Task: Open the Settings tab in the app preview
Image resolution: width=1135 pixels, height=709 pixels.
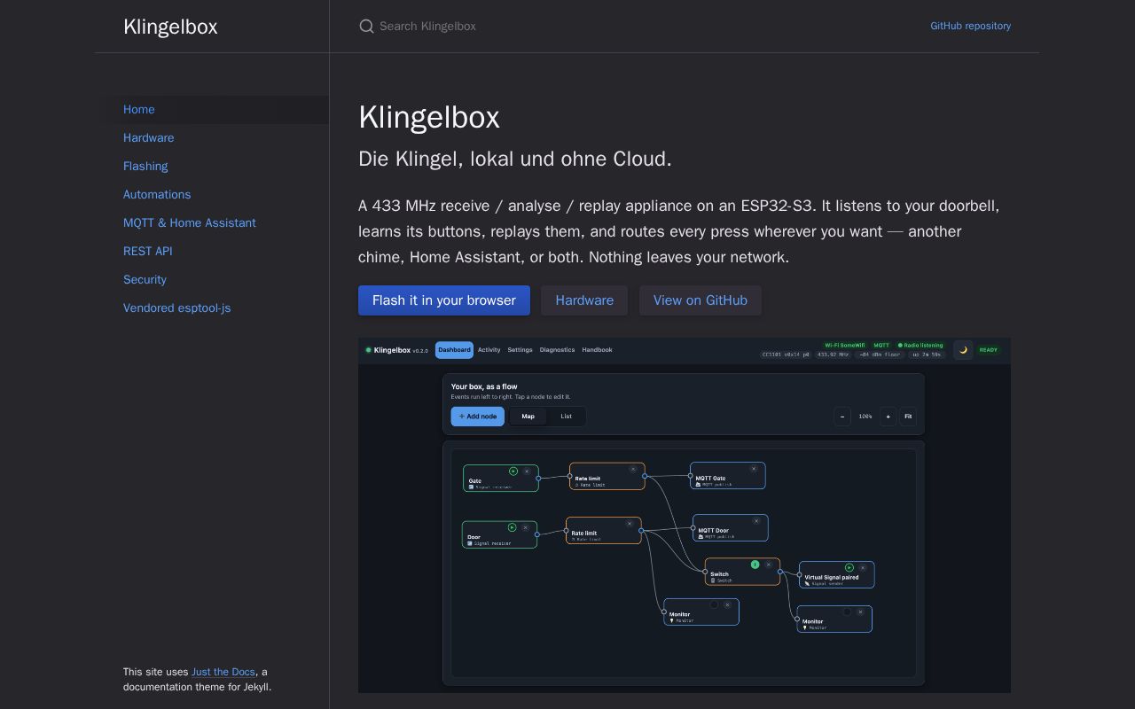Action: (x=520, y=350)
